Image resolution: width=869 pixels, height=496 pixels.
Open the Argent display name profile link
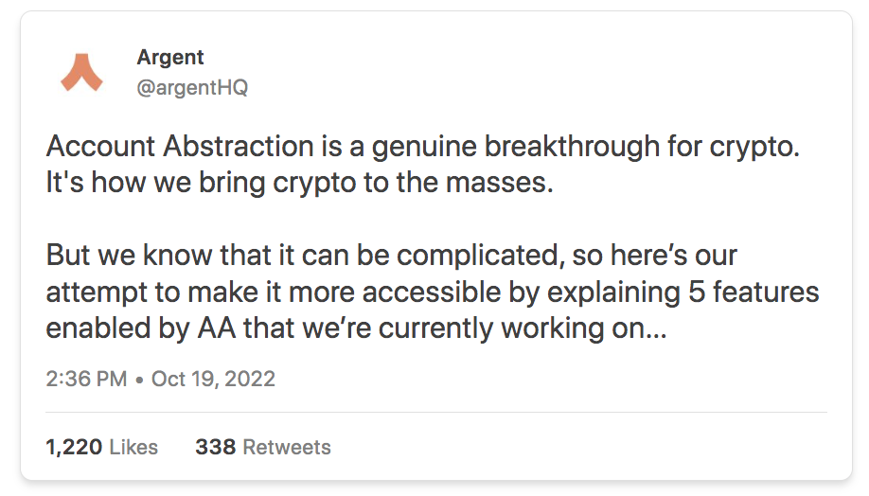pyautogui.click(x=170, y=58)
